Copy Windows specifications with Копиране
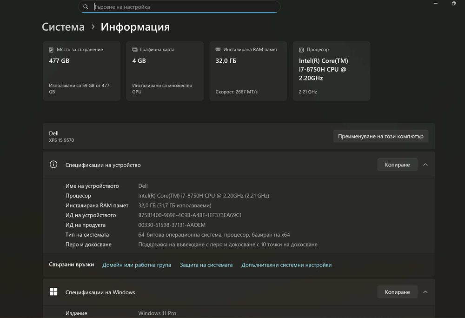 [x=398, y=292]
